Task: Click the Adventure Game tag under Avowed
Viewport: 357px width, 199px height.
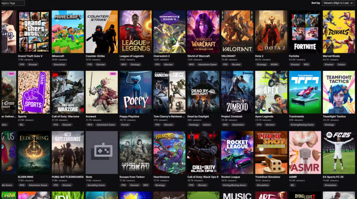Action: click(106, 125)
